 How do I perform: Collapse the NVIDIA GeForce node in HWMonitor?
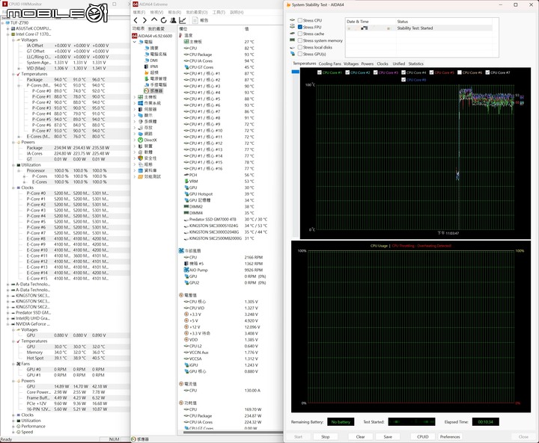point(8,324)
